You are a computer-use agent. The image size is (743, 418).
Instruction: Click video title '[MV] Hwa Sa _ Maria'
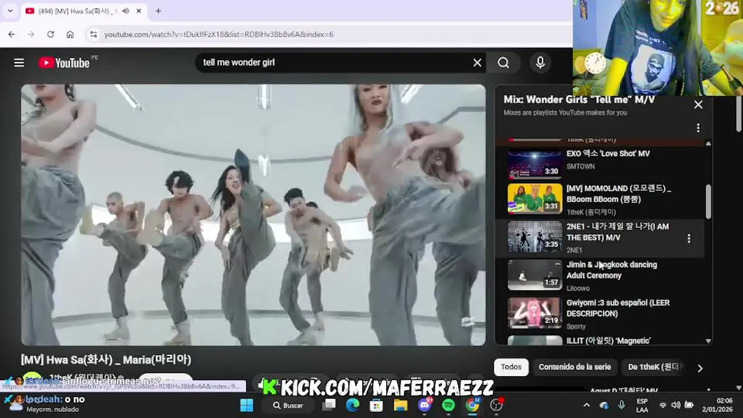tap(106, 359)
